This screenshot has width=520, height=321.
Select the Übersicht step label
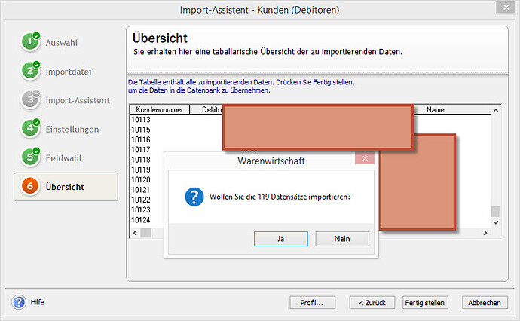pyautogui.click(x=65, y=187)
